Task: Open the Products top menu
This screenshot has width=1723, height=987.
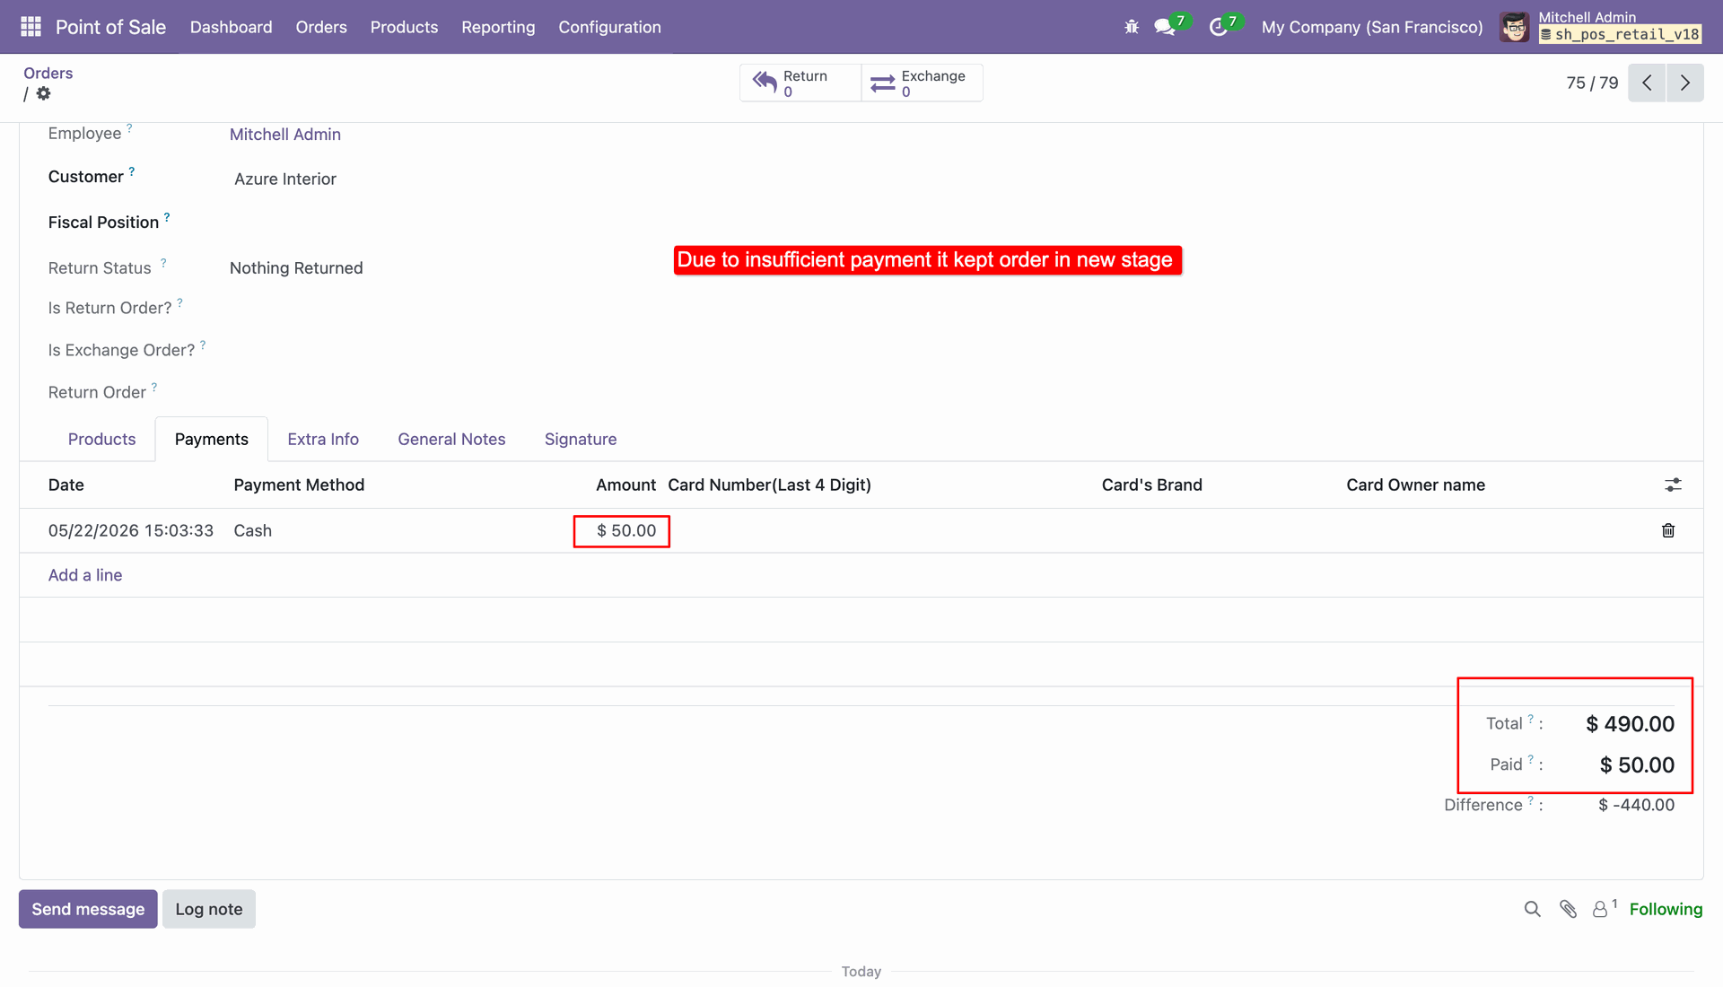Action: point(404,27)
